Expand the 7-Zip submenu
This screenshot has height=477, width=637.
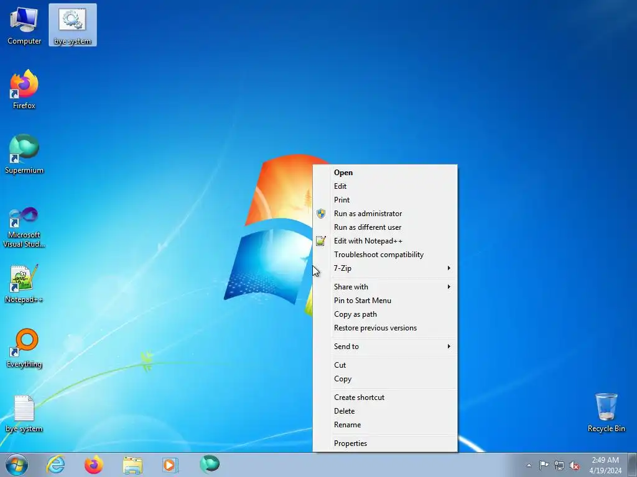coord(384,268)
